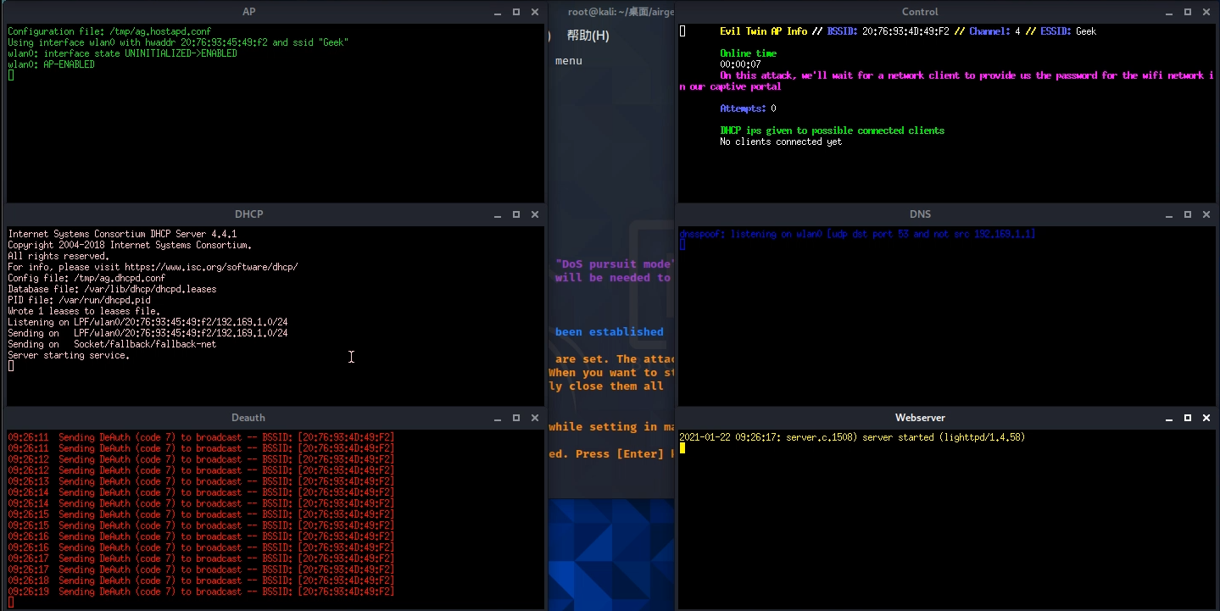
Task: Close the AP terminal window
Action: [x=535, y=12]
